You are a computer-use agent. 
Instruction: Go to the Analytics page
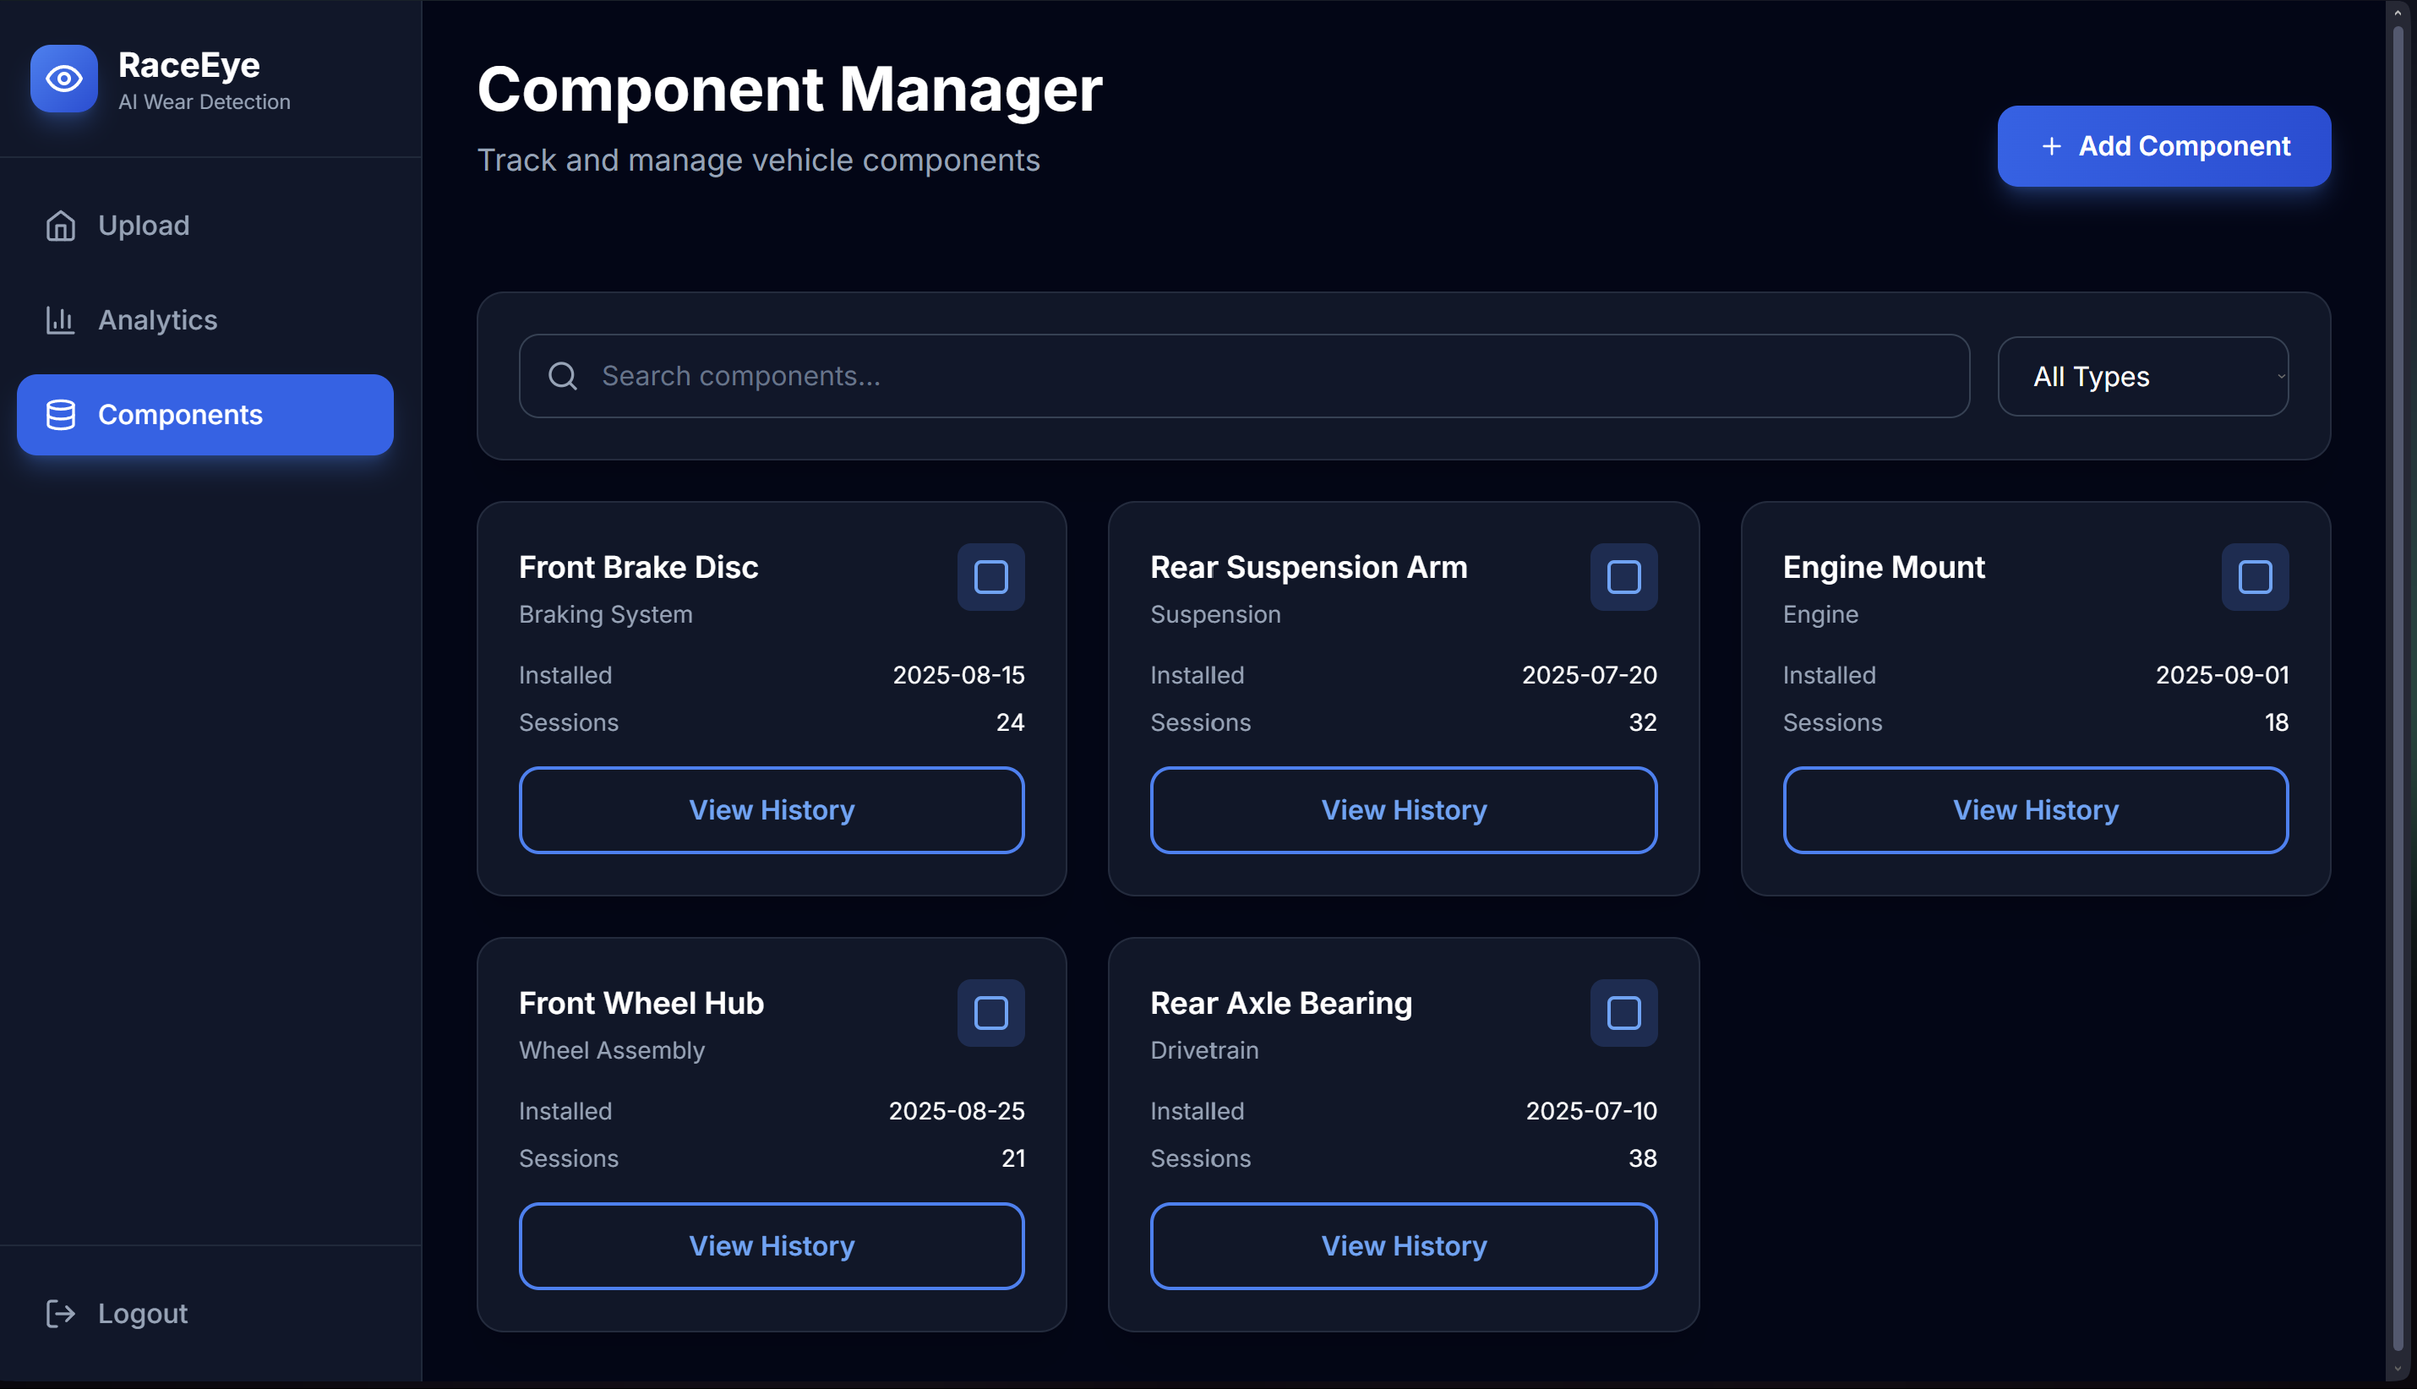[x=157, y=320]
